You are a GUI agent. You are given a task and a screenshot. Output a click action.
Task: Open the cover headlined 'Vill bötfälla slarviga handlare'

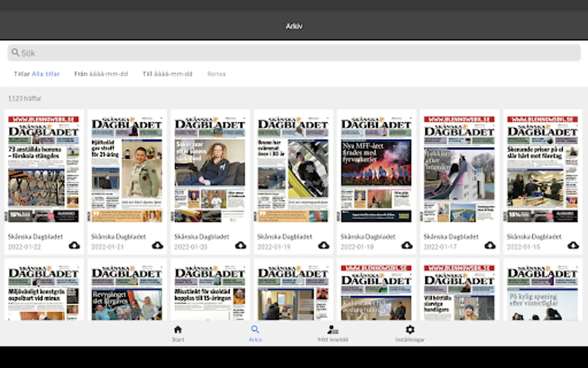point(459,292)
